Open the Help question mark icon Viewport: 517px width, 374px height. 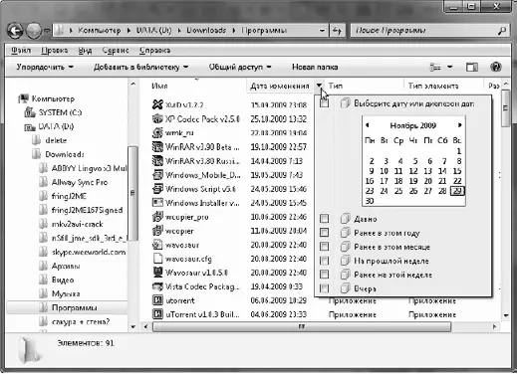(495, 67)
